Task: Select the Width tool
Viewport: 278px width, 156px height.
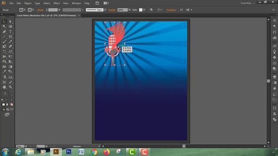Action: (x=4, y=57)
